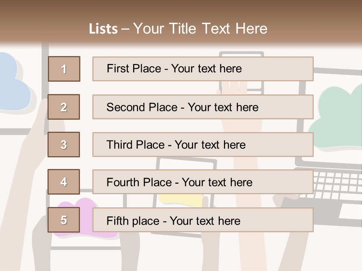Click the number 1 box
Screen dimensions: 362x271
(64, 69)
